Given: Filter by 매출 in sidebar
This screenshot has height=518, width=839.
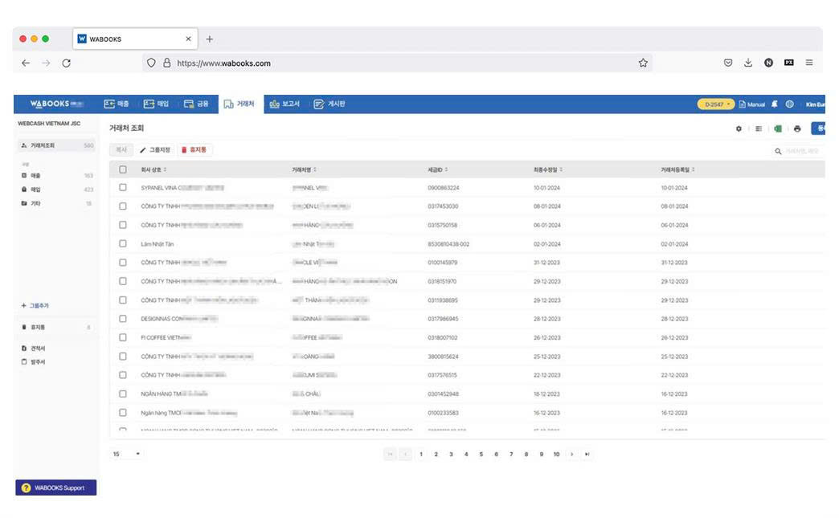Looking at the screenshot, I should pyautogui.click(x=56, y=175).
